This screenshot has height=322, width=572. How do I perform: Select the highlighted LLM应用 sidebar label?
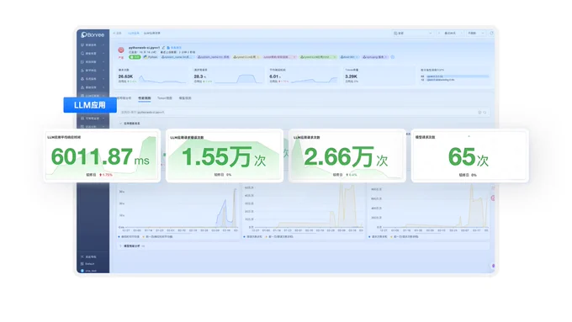point(90,105)
